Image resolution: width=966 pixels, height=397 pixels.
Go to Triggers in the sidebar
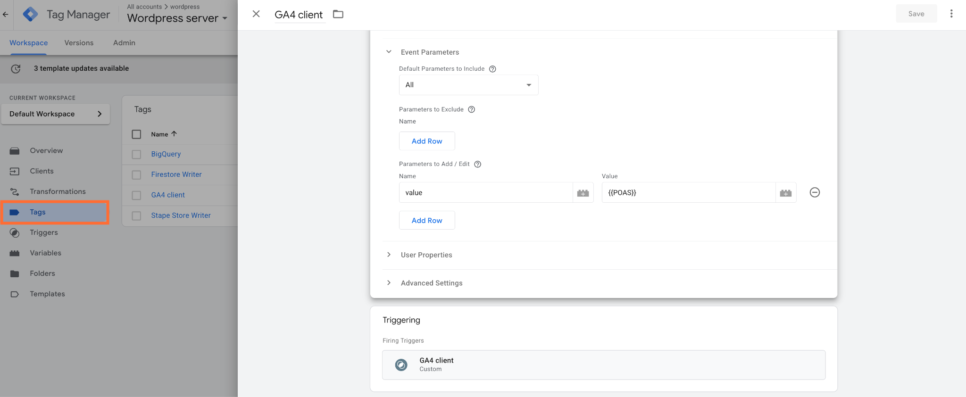coord(44,232)
